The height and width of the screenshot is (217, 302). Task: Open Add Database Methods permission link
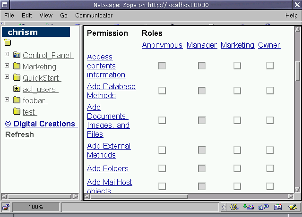click(112, 91)
